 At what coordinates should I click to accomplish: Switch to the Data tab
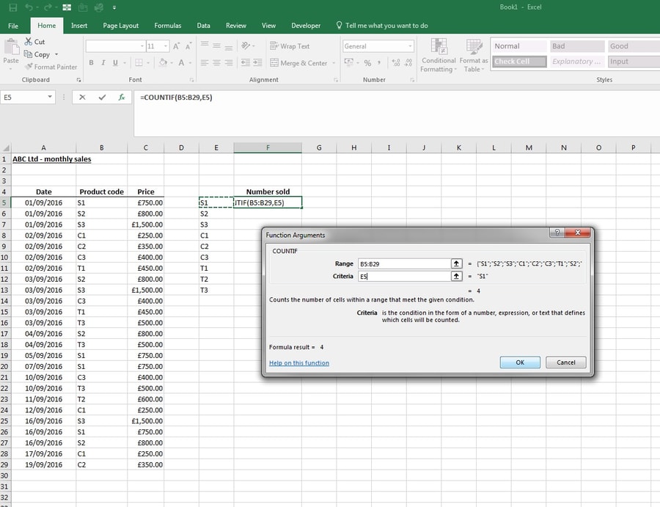point(203,26)
